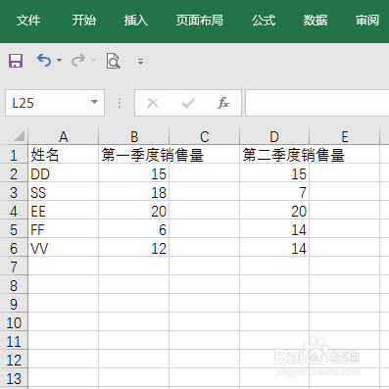Open the 文件 menu
This screenshot has width=389, height=389.
click(28, 21)
